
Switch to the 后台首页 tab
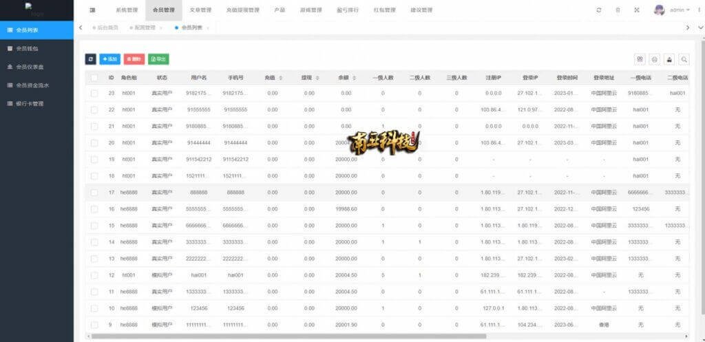point(105,28)
